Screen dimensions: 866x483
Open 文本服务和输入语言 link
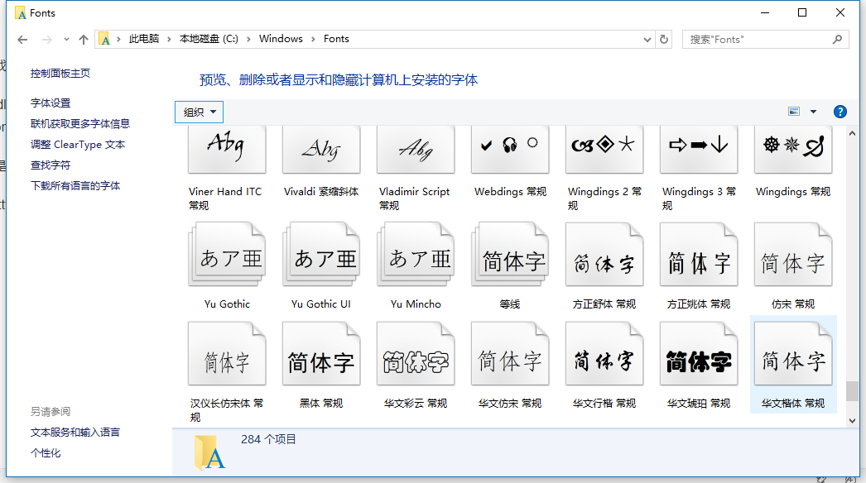[75, 433]
